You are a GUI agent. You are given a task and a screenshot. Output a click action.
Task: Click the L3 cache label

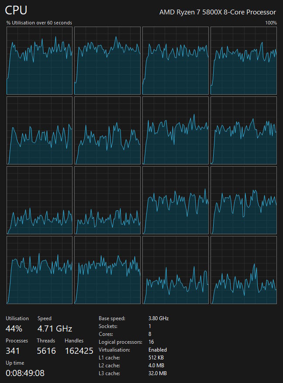click(109, 373)
